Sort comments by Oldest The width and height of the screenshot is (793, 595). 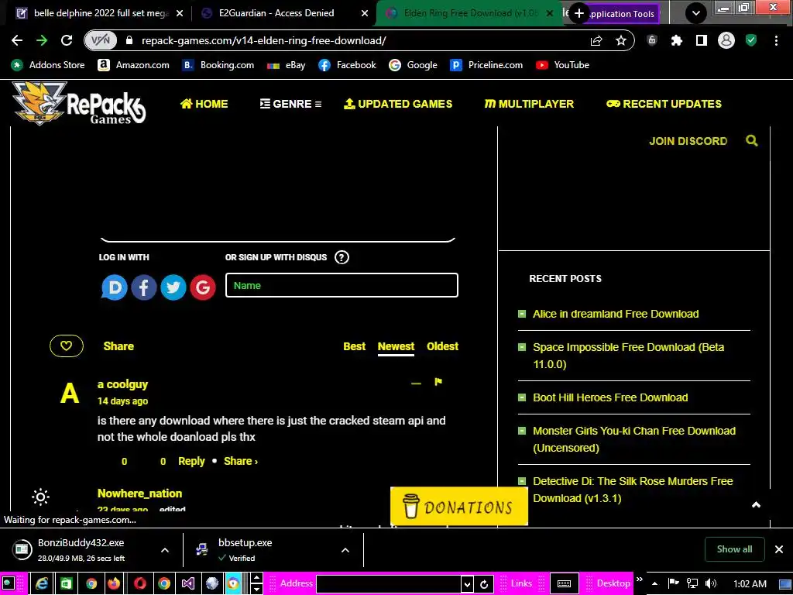tap(442, 346)
